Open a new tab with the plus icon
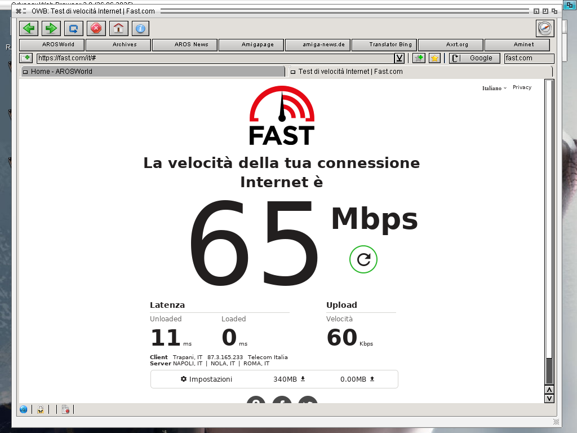This screenshot has width=577, height=433. (26, 58)
